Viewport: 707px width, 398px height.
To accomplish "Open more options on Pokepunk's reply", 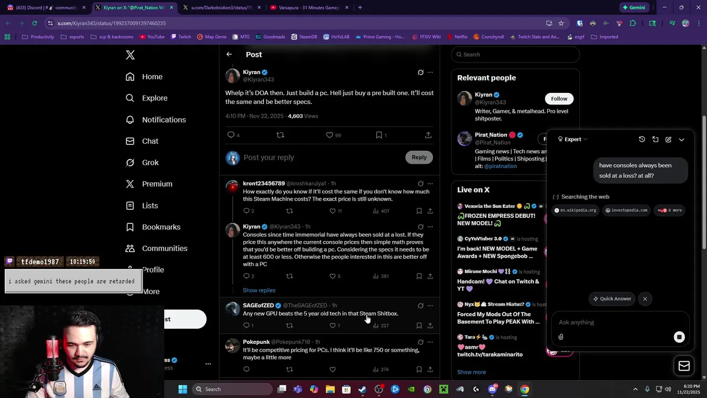I will [430, 342].
